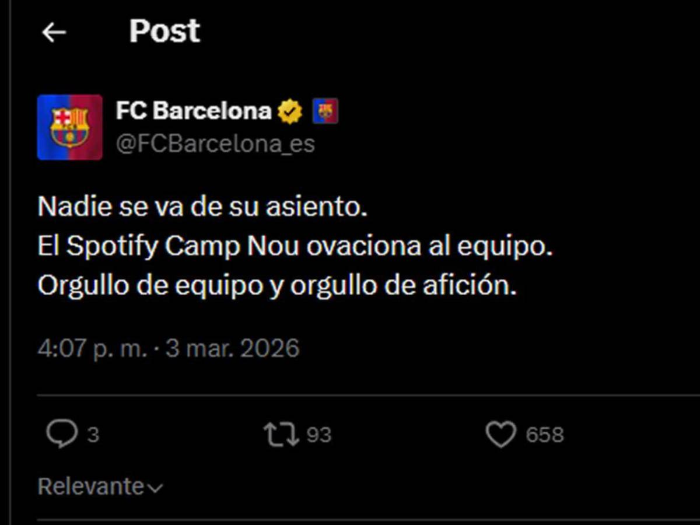Click the line "Nadie se va de su asiento."
700x525 pixels.
pyautogui.click(x=202, y=208)
